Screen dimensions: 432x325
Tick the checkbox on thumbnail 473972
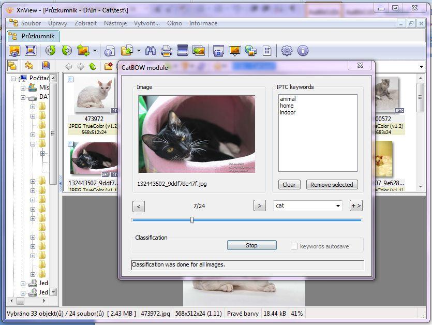(x=70, y=79)
